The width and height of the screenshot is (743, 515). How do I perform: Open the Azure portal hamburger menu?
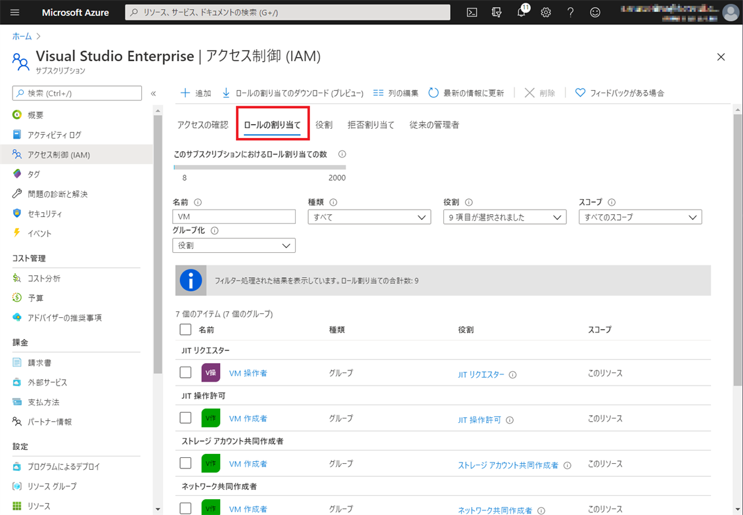tap(14, 12)
